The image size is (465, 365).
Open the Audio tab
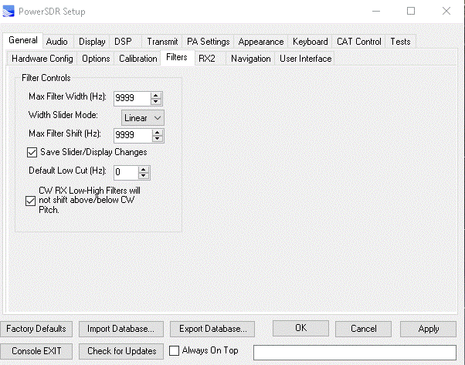click(x=57, y=42)
